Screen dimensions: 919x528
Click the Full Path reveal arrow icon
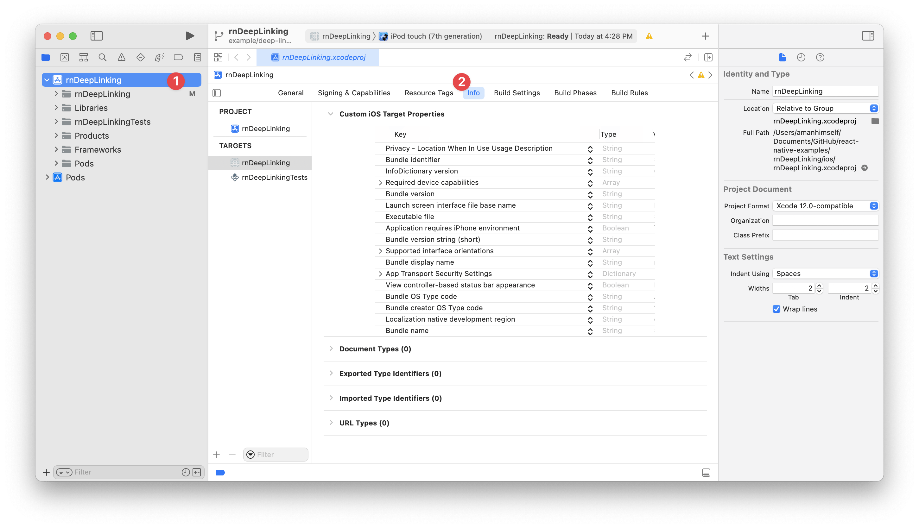[x=865, y=167]
